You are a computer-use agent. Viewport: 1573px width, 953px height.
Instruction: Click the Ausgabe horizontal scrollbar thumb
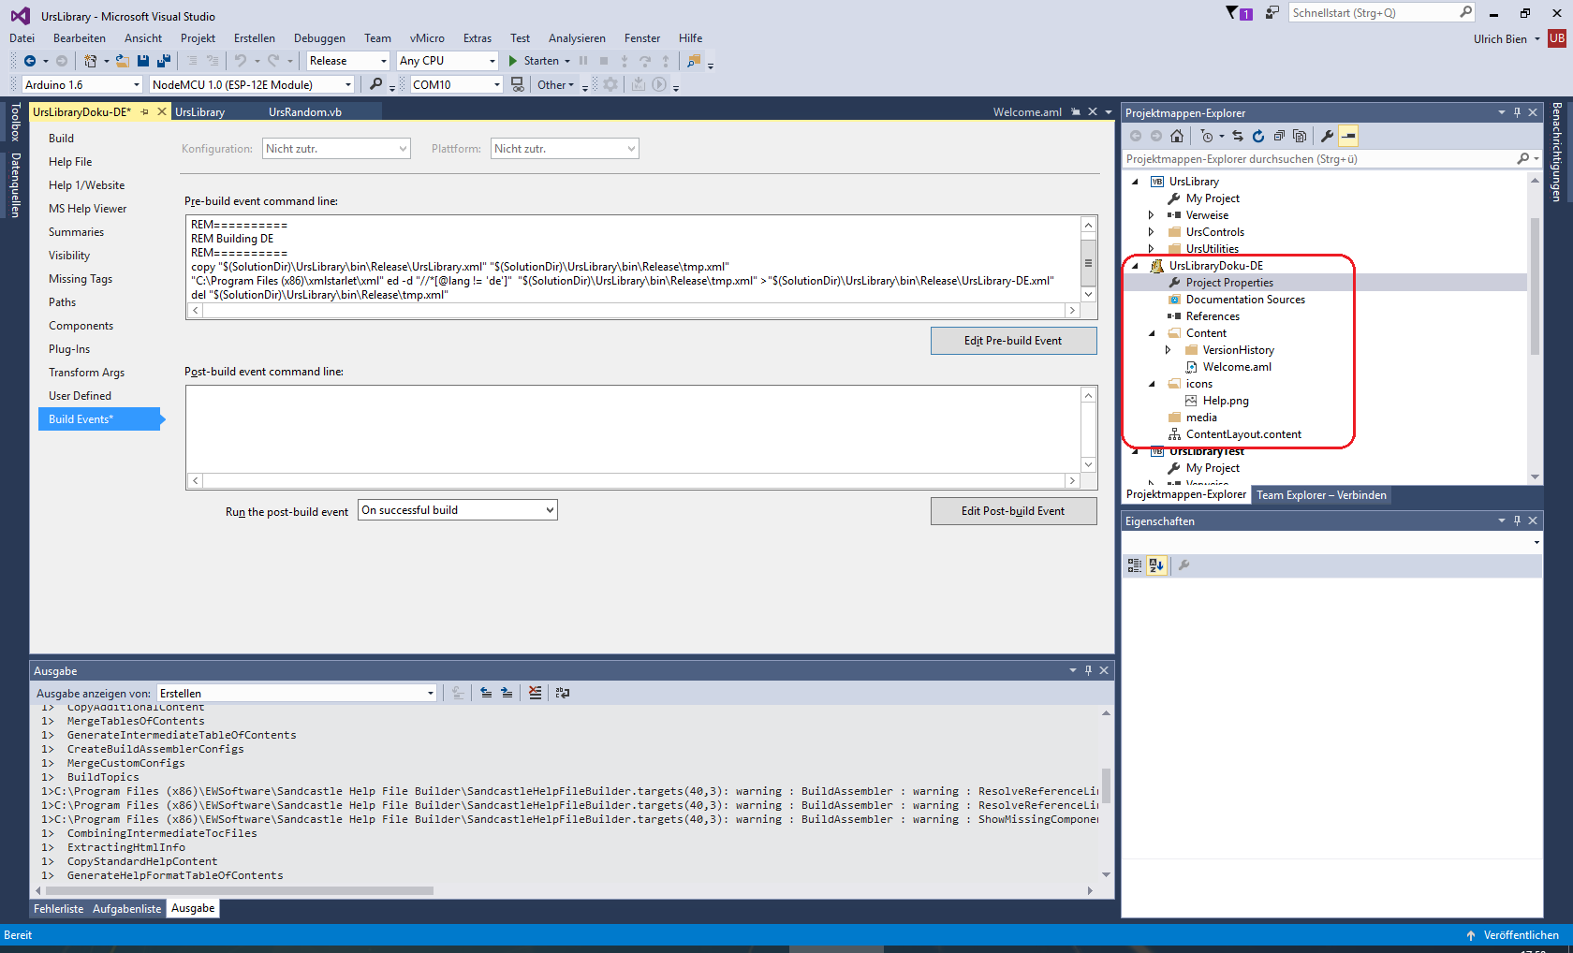tap(239, 890)
